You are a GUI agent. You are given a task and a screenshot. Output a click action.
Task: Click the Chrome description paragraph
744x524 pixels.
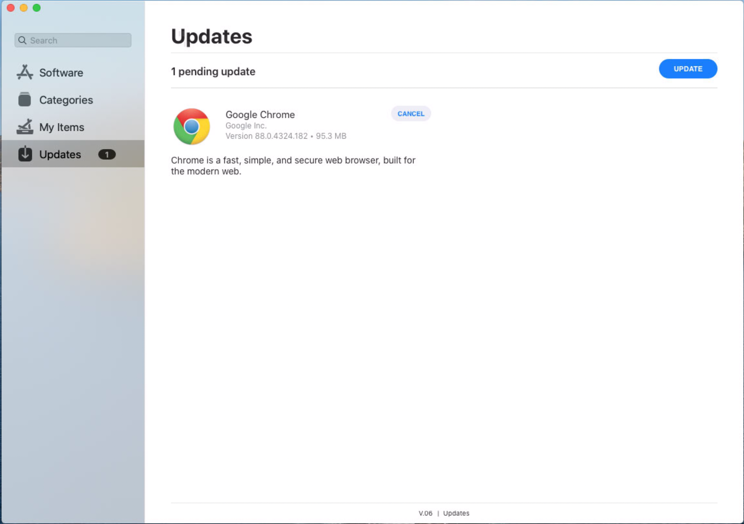(x=293, y=166)
